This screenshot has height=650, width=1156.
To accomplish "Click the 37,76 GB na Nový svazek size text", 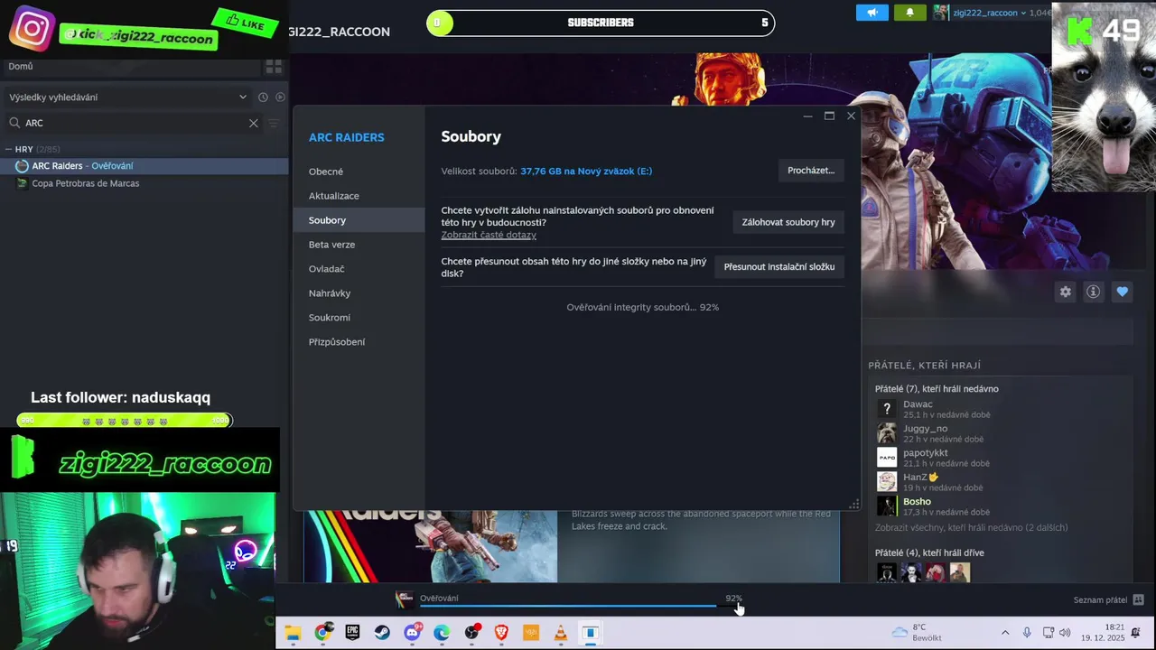I will (586, 171).
